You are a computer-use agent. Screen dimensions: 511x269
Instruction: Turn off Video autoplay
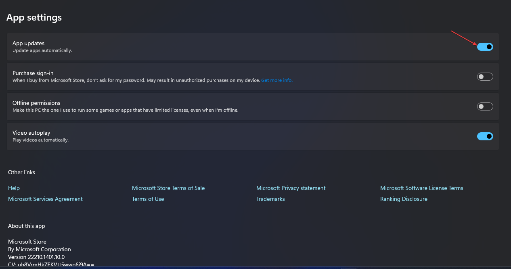pos(485,136)
